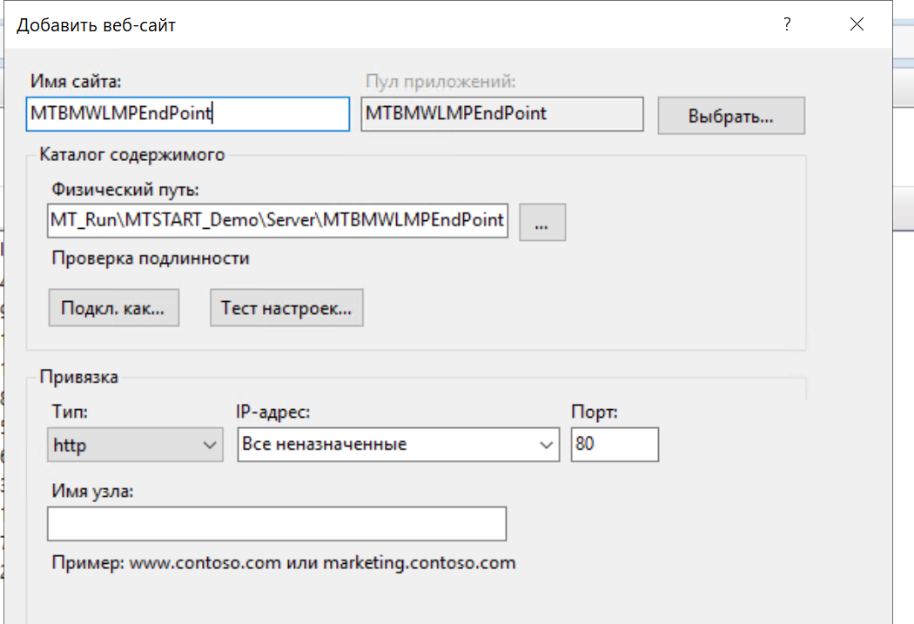
Task: Click the Физический путь: label
Action: point(125,189)
